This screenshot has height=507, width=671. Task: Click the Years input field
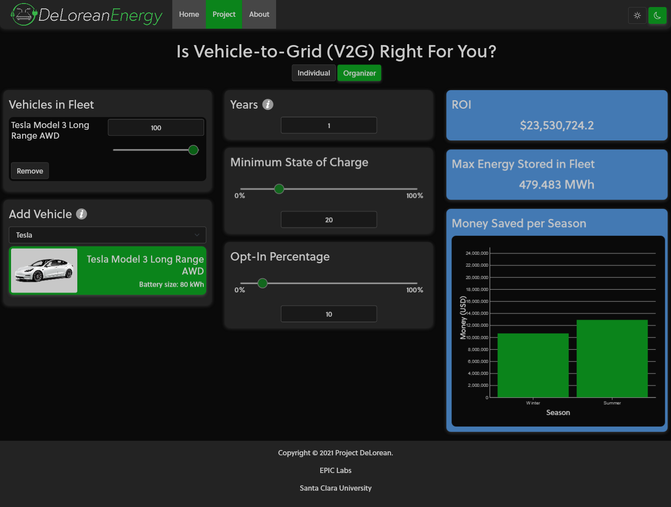point(329,125)
